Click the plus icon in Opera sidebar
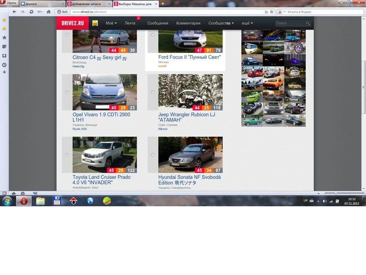 (4, 72)
